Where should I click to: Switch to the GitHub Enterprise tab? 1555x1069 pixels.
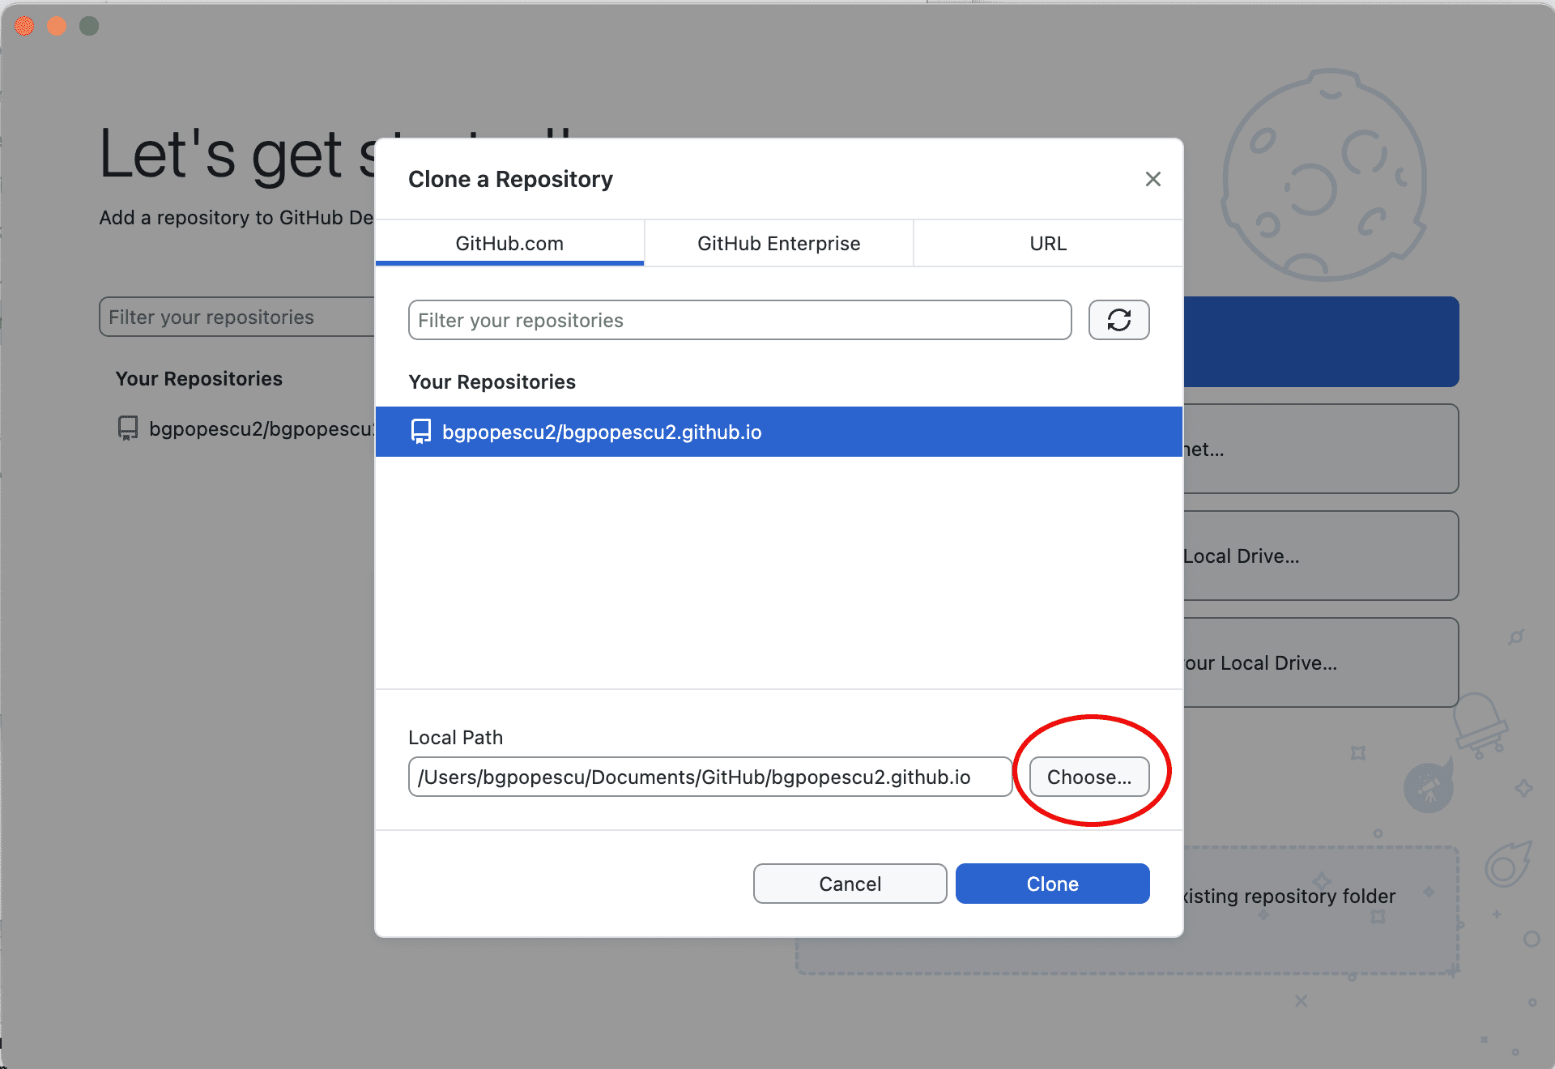tap(778, 244)
